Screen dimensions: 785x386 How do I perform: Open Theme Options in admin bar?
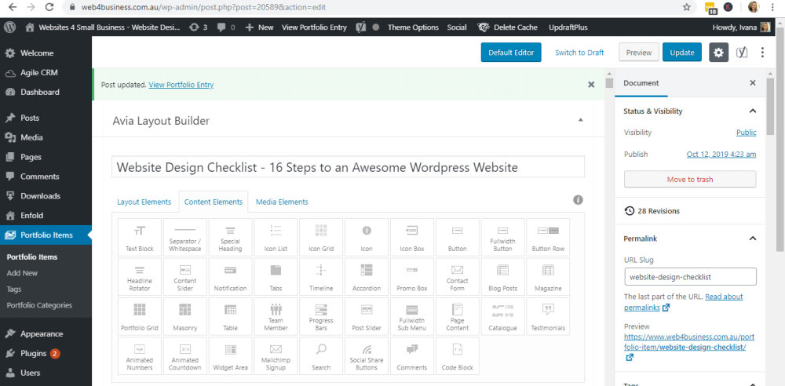tap(413, 27)
